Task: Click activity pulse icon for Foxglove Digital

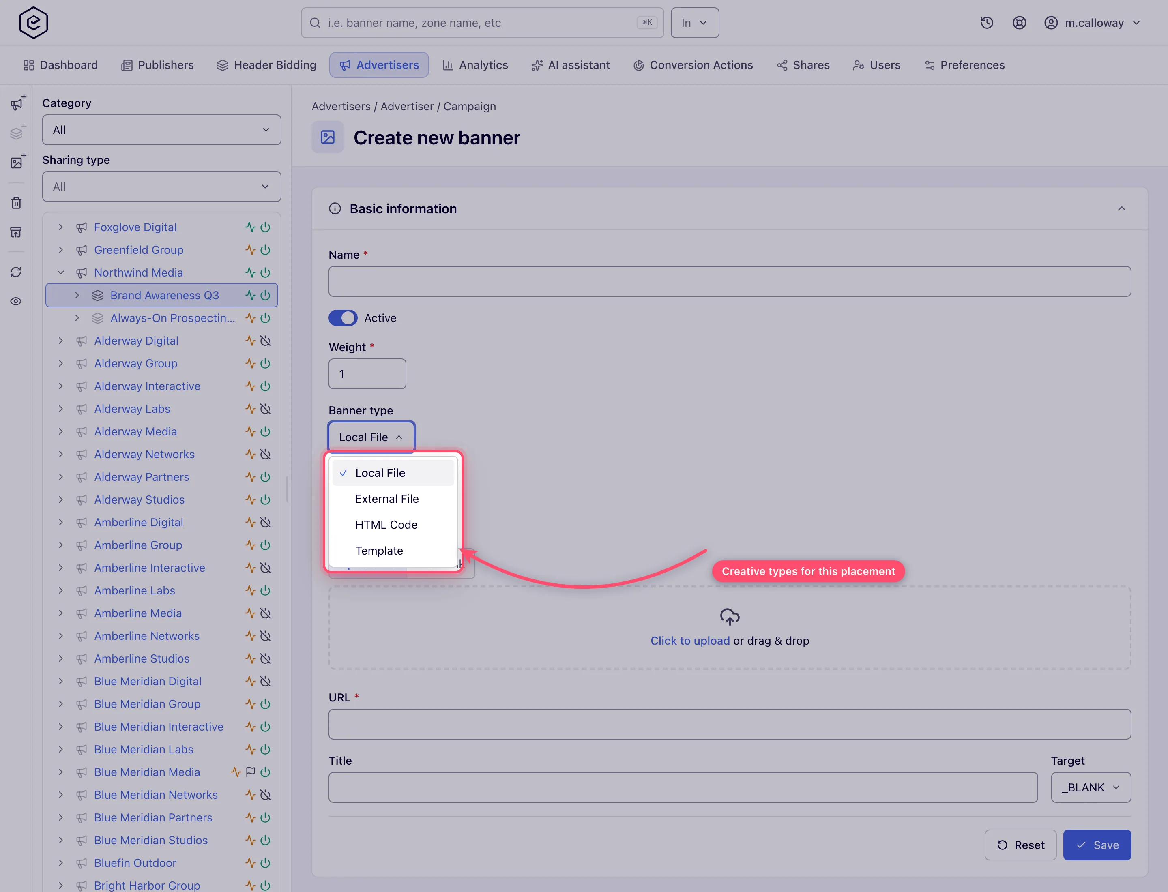Action: 250,227
